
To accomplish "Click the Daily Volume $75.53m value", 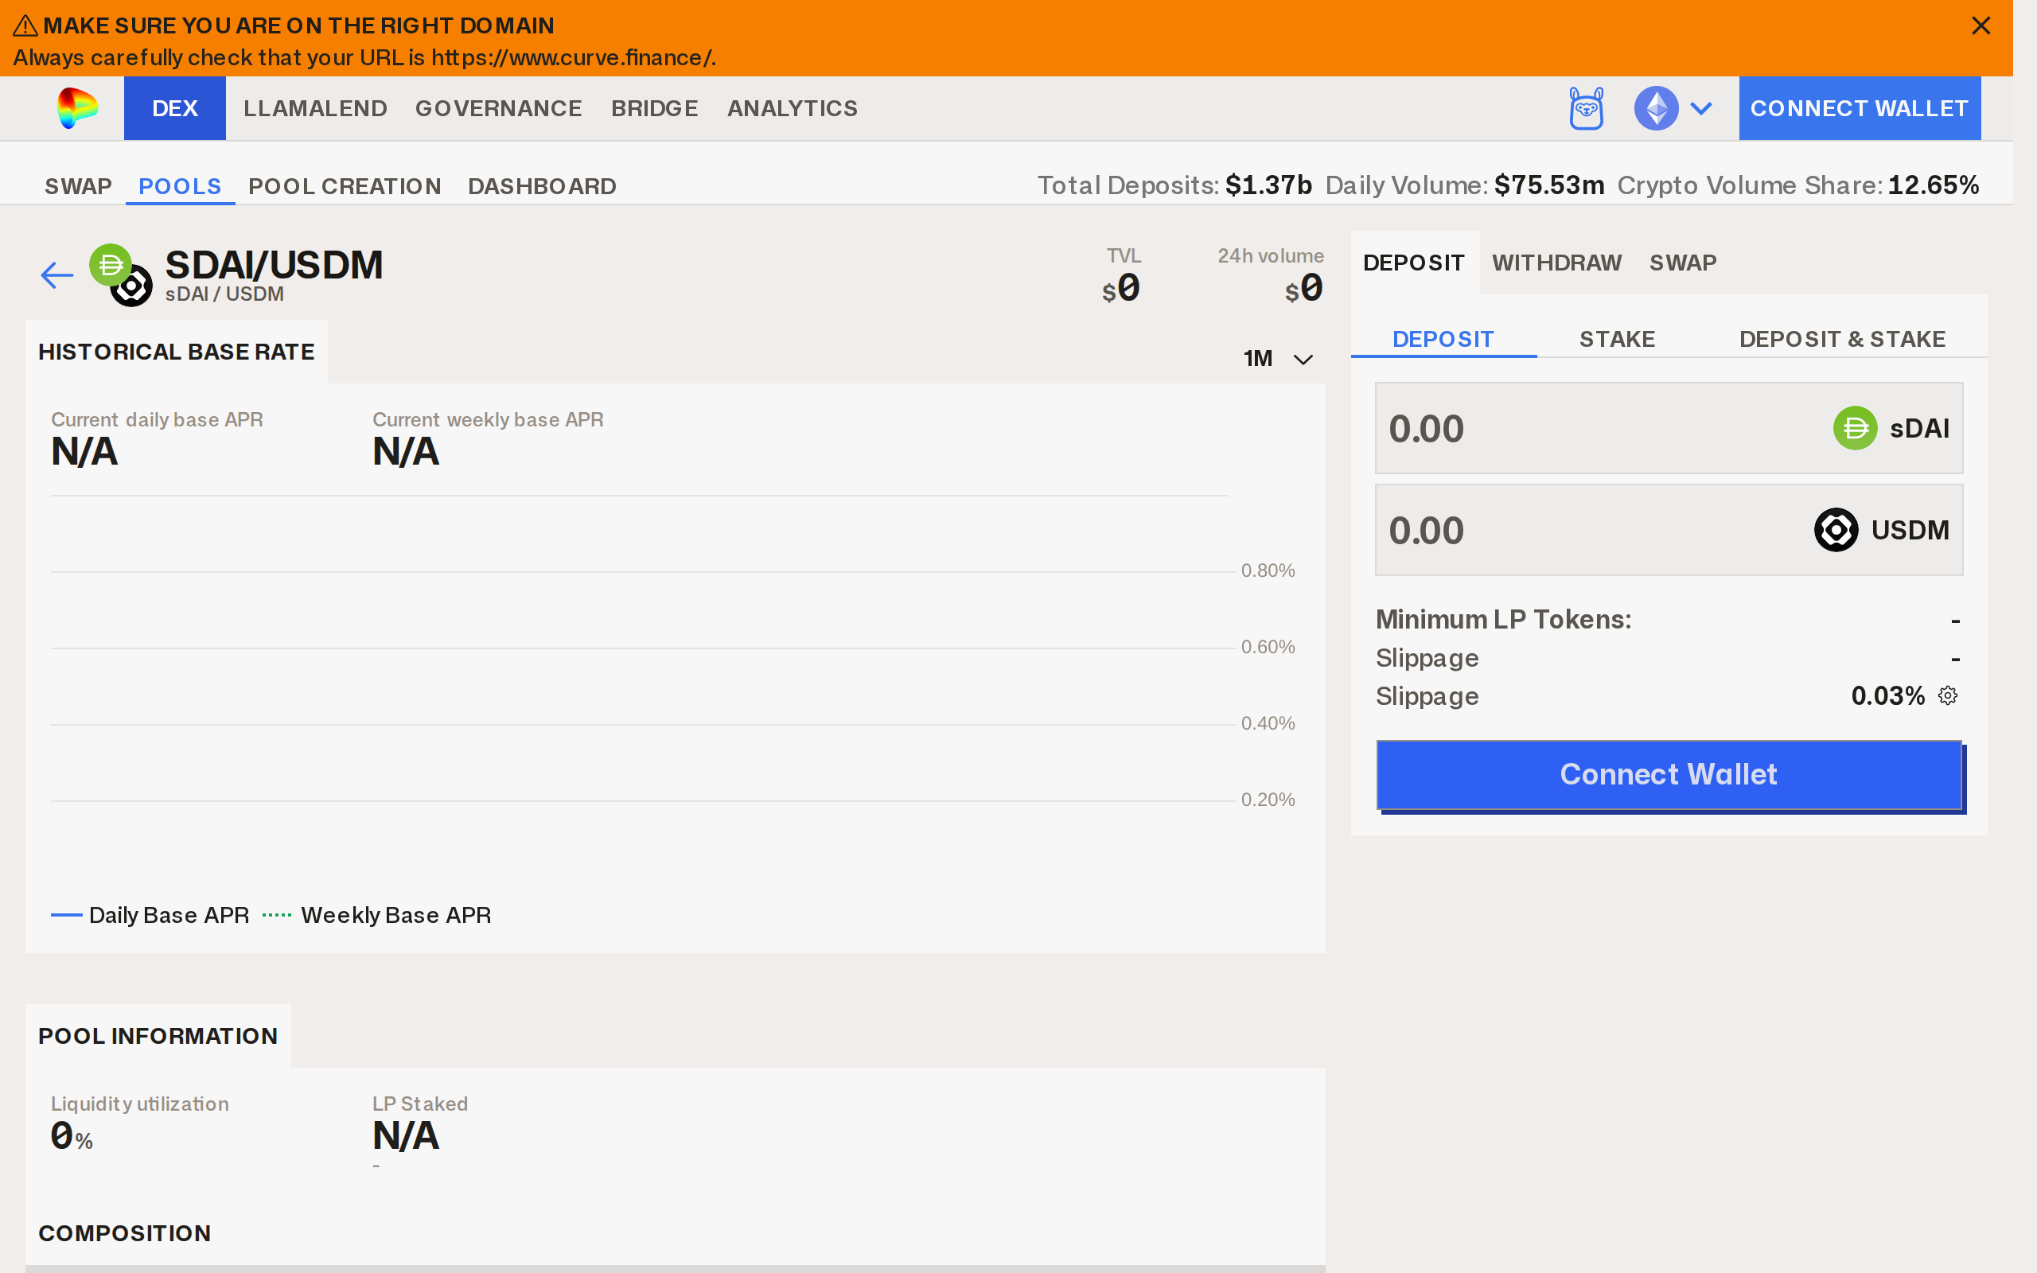I will [1550, 185].
